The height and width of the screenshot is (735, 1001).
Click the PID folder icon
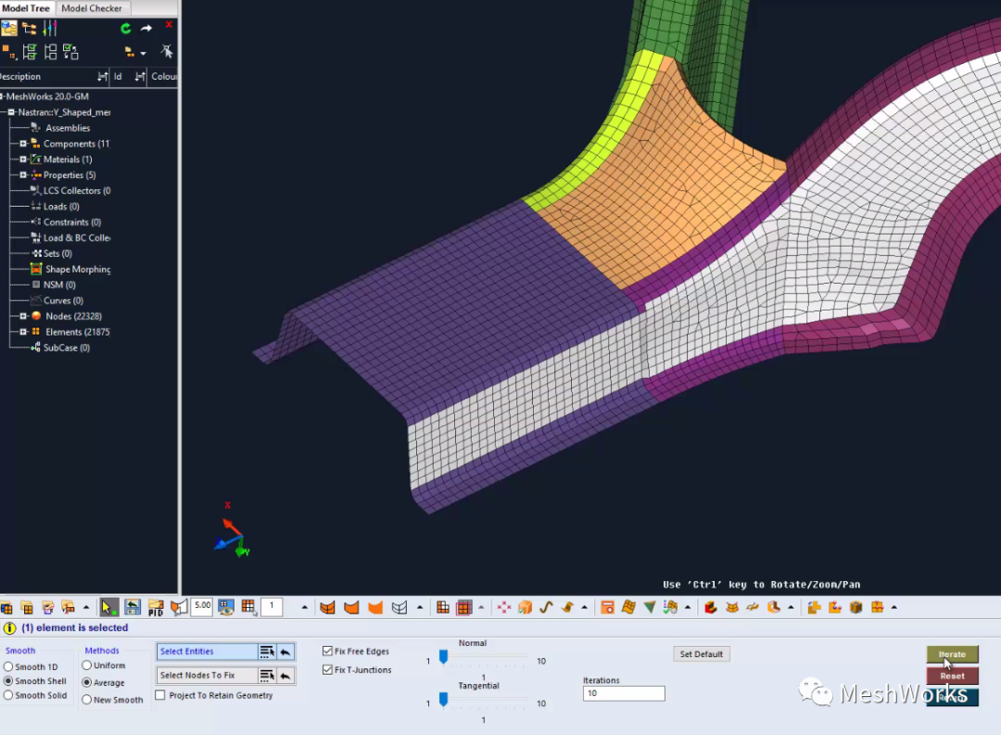click(x=156, y=607)
